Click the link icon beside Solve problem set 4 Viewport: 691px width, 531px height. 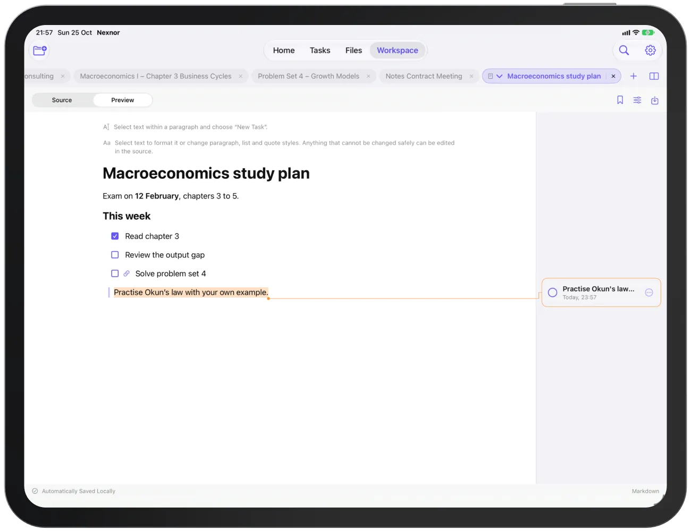127,273
